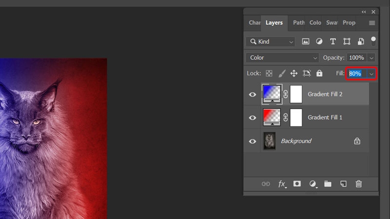This screenshot has width=390, height=219.
Task: Switch to the Character tab
Action: point(254,22)
